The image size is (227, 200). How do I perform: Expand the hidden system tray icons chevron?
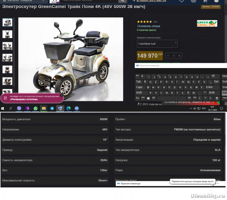coord(191,109)
